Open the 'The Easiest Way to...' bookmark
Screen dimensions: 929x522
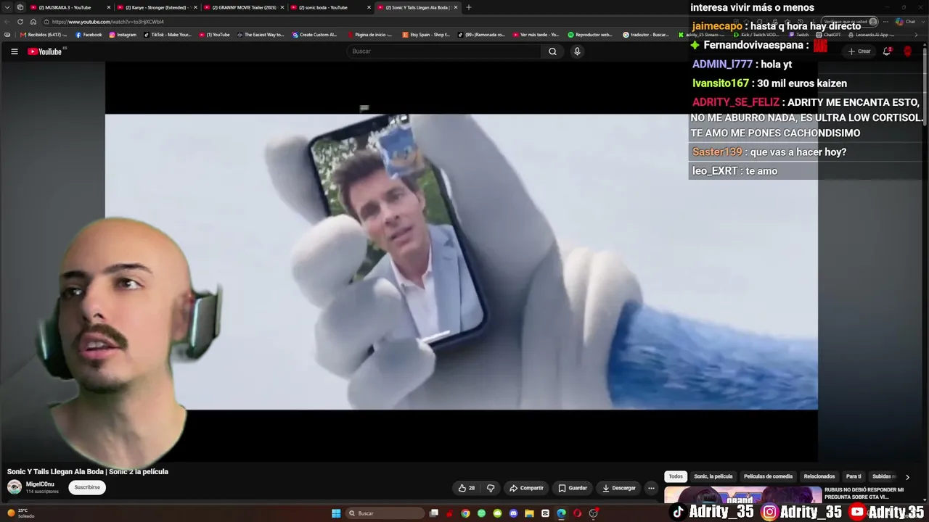(261, 35)
